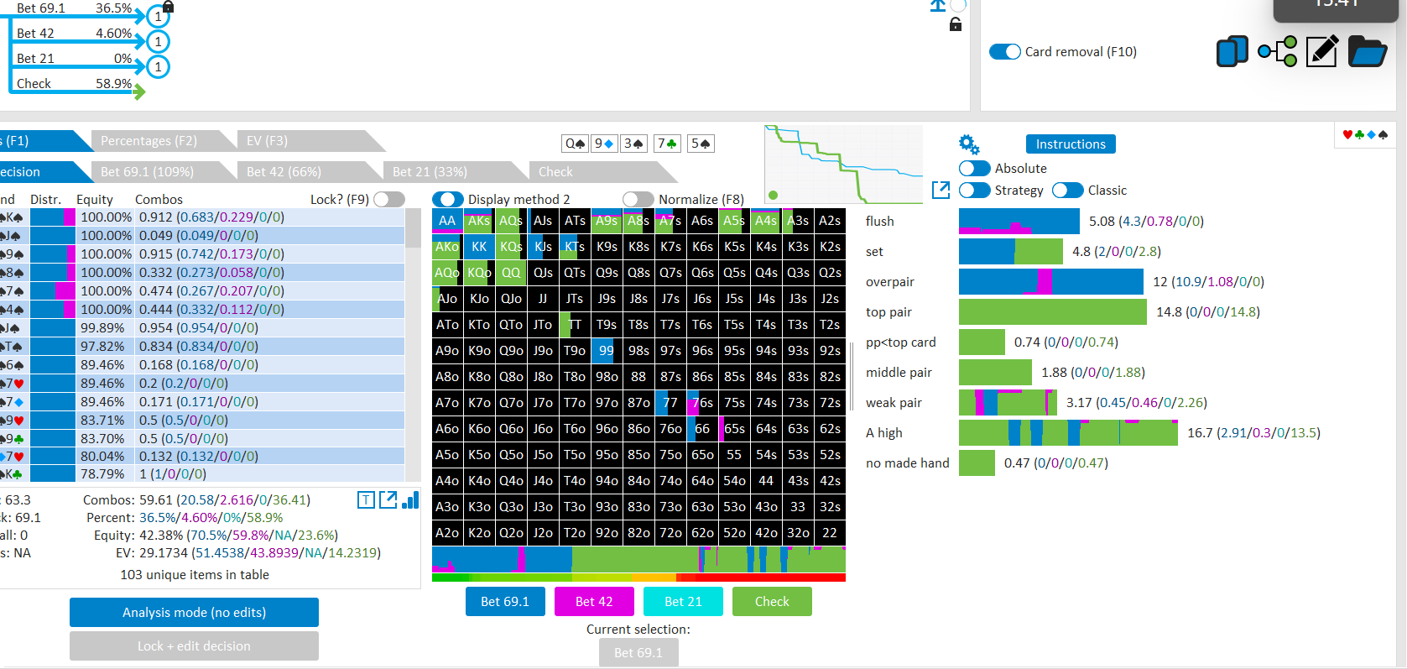The height and width of the screenshot is (669, 1407).
Task: Open the cards comparison icon
Action: tap(1232, 51)
